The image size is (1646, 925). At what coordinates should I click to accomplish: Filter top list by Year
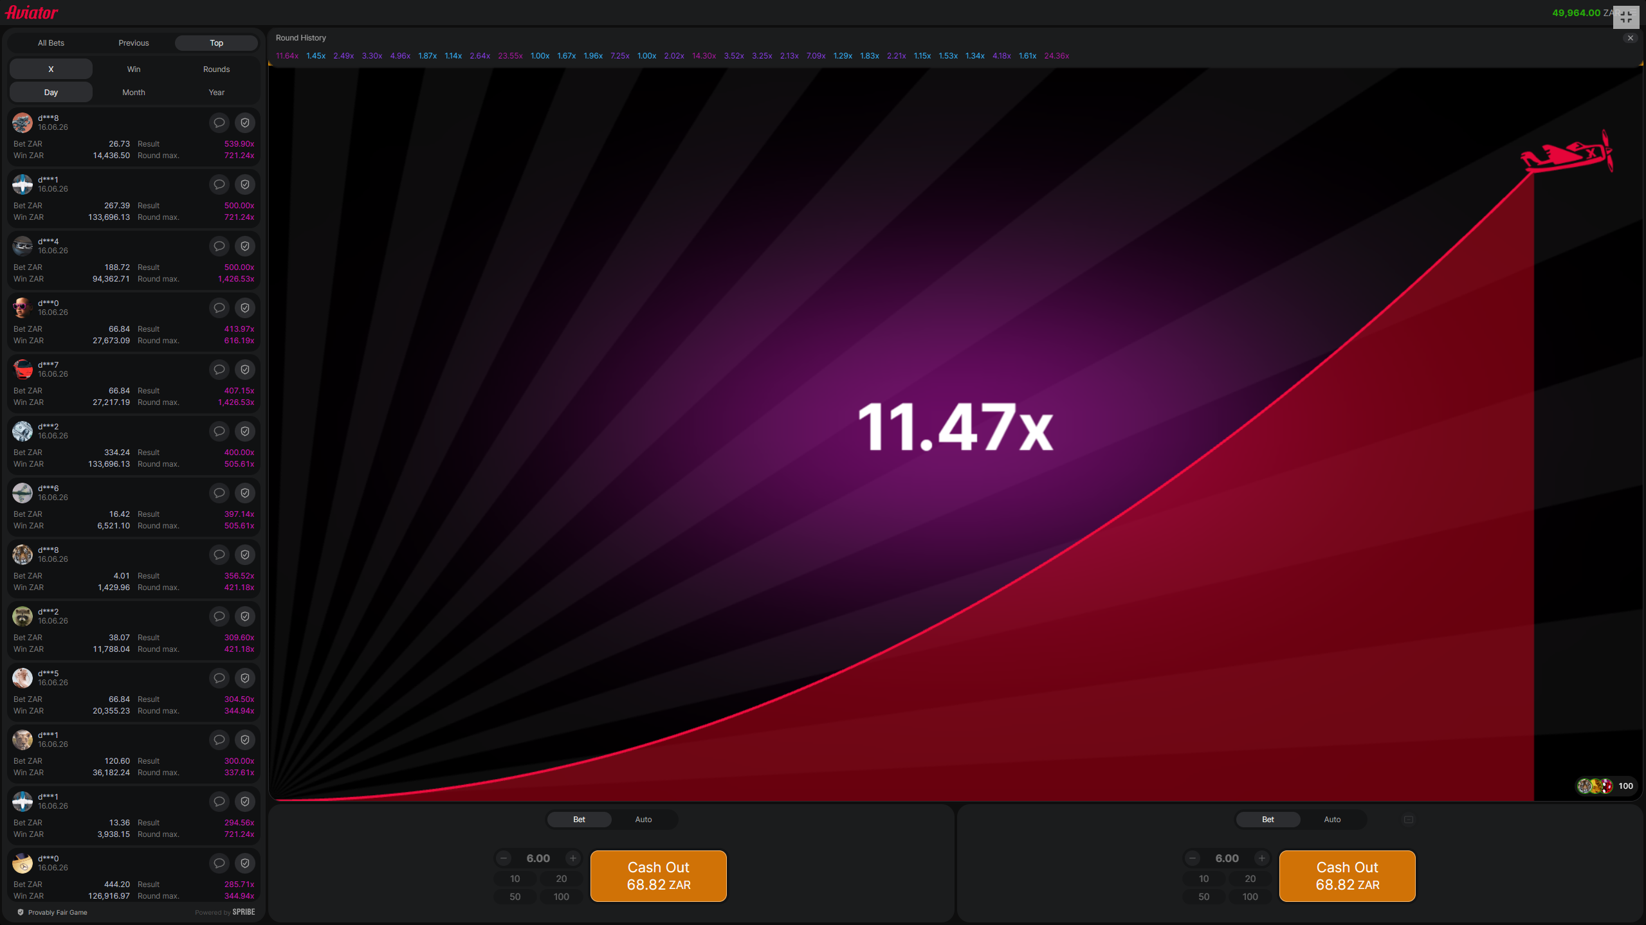pos(217,93)
